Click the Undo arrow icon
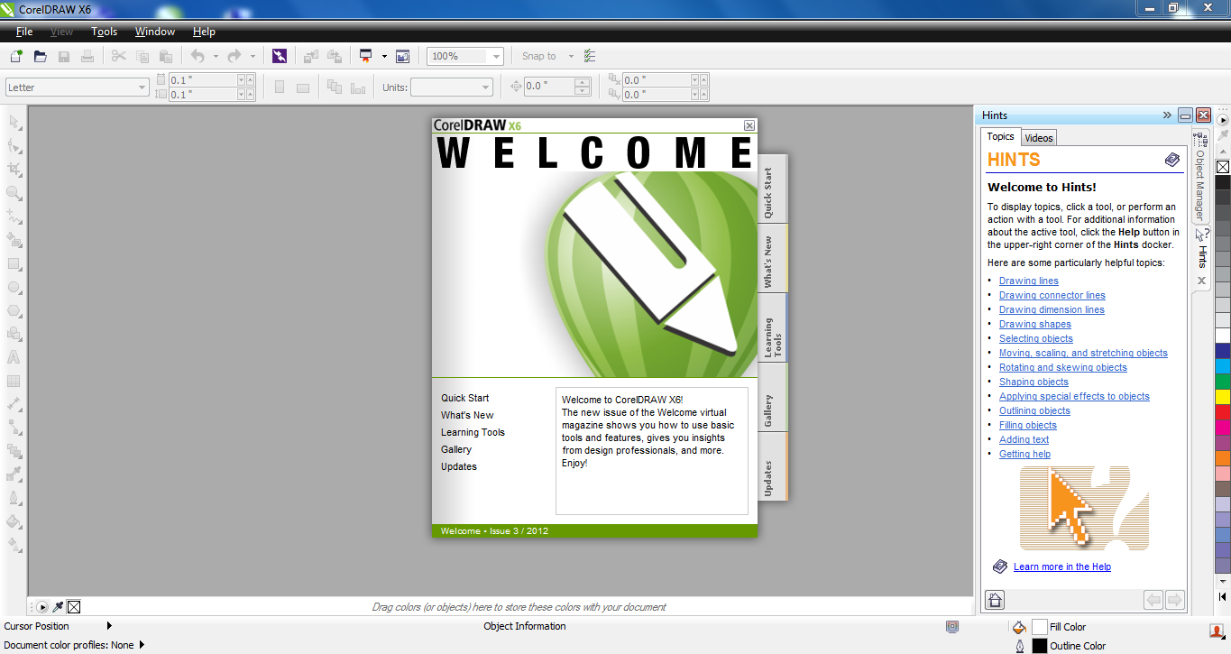 [x=198, y=56]
